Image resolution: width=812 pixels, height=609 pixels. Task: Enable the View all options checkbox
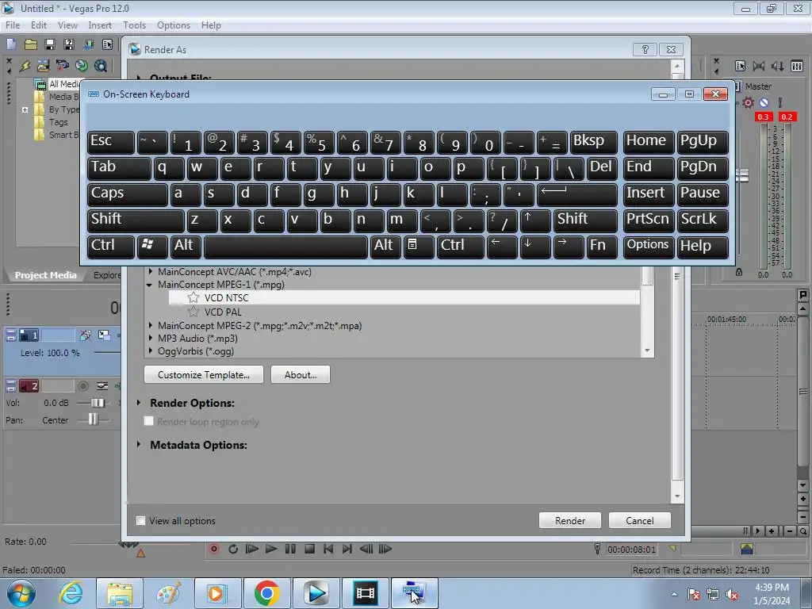click(x=140, y=520)
